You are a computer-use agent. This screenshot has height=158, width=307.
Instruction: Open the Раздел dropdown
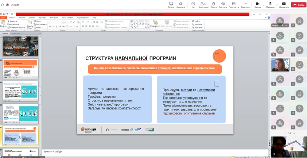pos(38,27)
